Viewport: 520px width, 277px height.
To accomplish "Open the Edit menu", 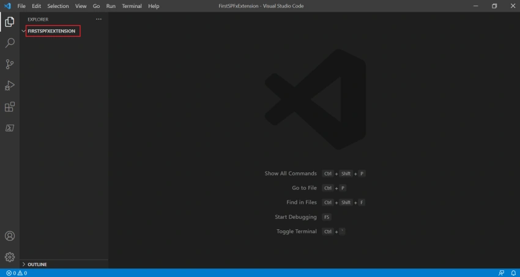I will click(x=37, y=6).
